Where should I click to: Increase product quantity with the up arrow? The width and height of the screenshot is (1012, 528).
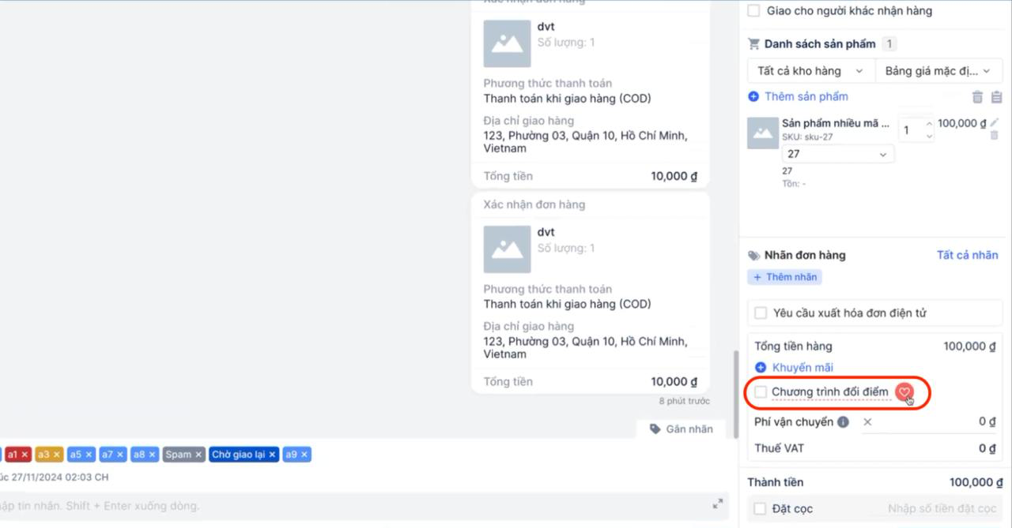pos(929,125)
